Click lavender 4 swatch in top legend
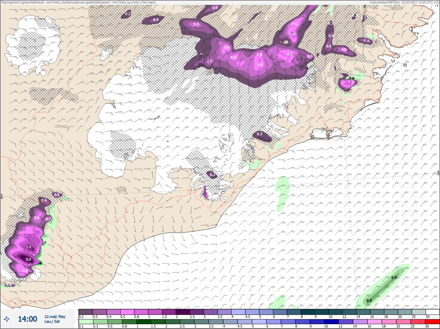Viewport: 440px width, 329px height. click(x=239, y=312)
